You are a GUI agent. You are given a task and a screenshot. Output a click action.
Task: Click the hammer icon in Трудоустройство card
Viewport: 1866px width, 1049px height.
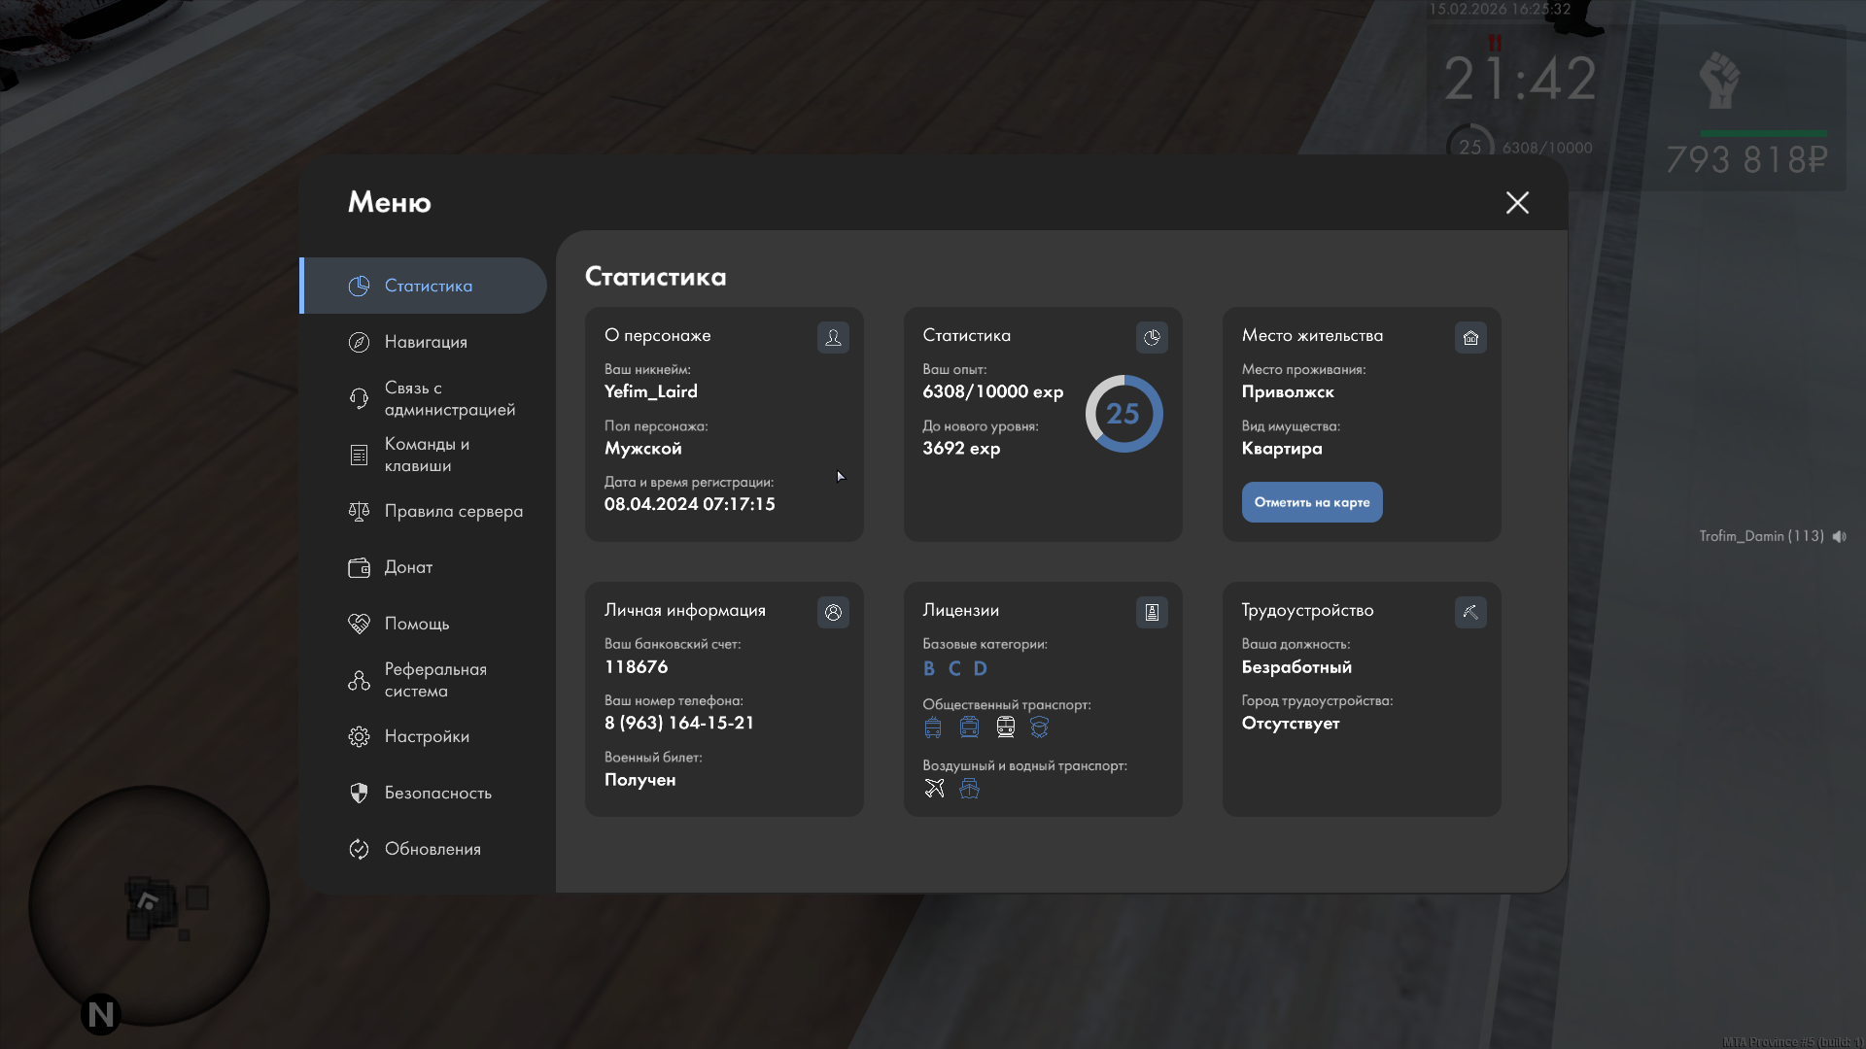coord(1470,612)
